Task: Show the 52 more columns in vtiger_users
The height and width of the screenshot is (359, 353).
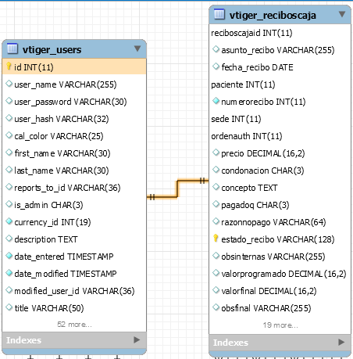Action: [x=74, y=325]
